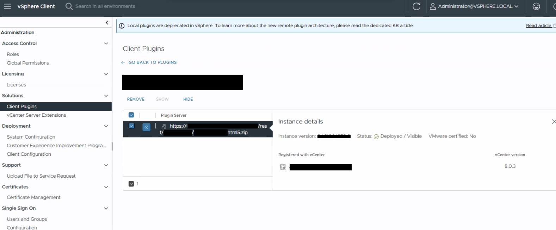Toggle the select-all checkbox in Plugin Server header
This screenshot has height=230, width=556.
click(131, 115)
